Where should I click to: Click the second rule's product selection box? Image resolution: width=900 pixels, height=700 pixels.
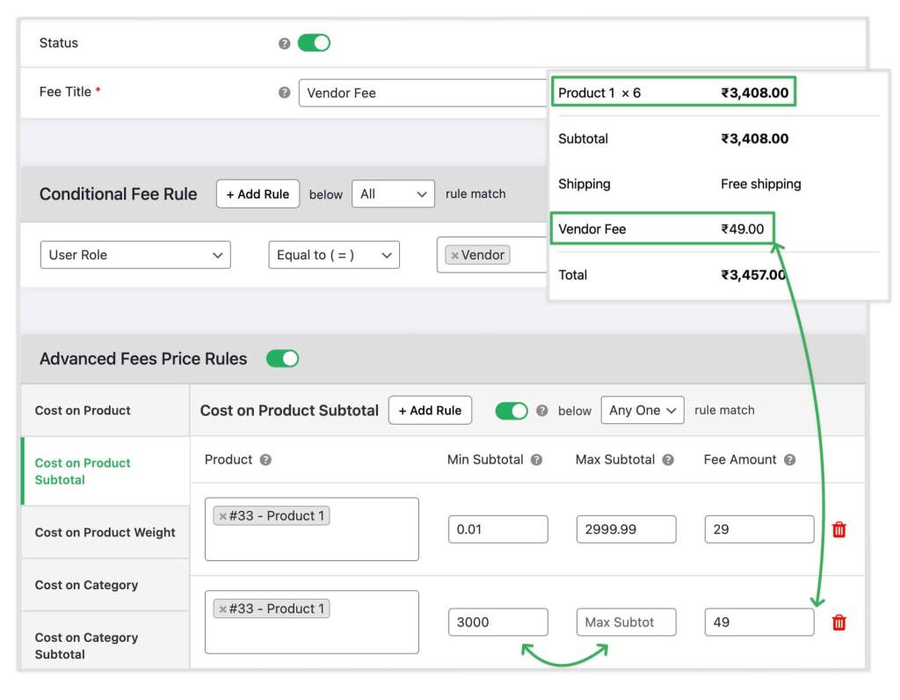click(312, 623)
